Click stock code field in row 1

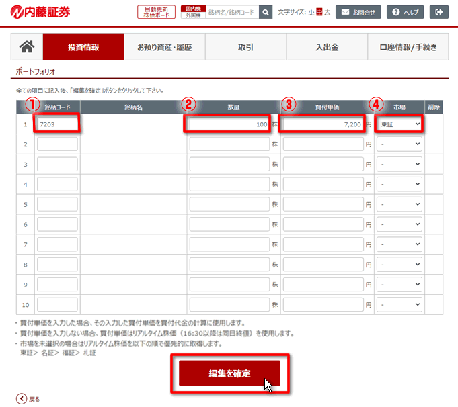58,124
